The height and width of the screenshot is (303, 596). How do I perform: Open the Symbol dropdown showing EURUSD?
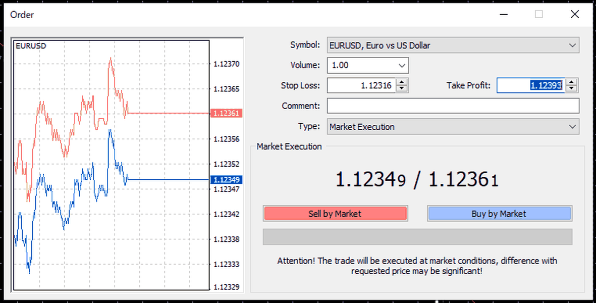[453, 45]
